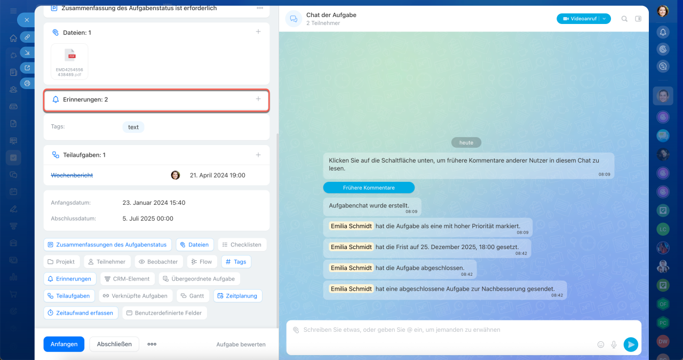Open the online store cart sidebar icon
Screen dimensions: 683x360
pos(13,294)
